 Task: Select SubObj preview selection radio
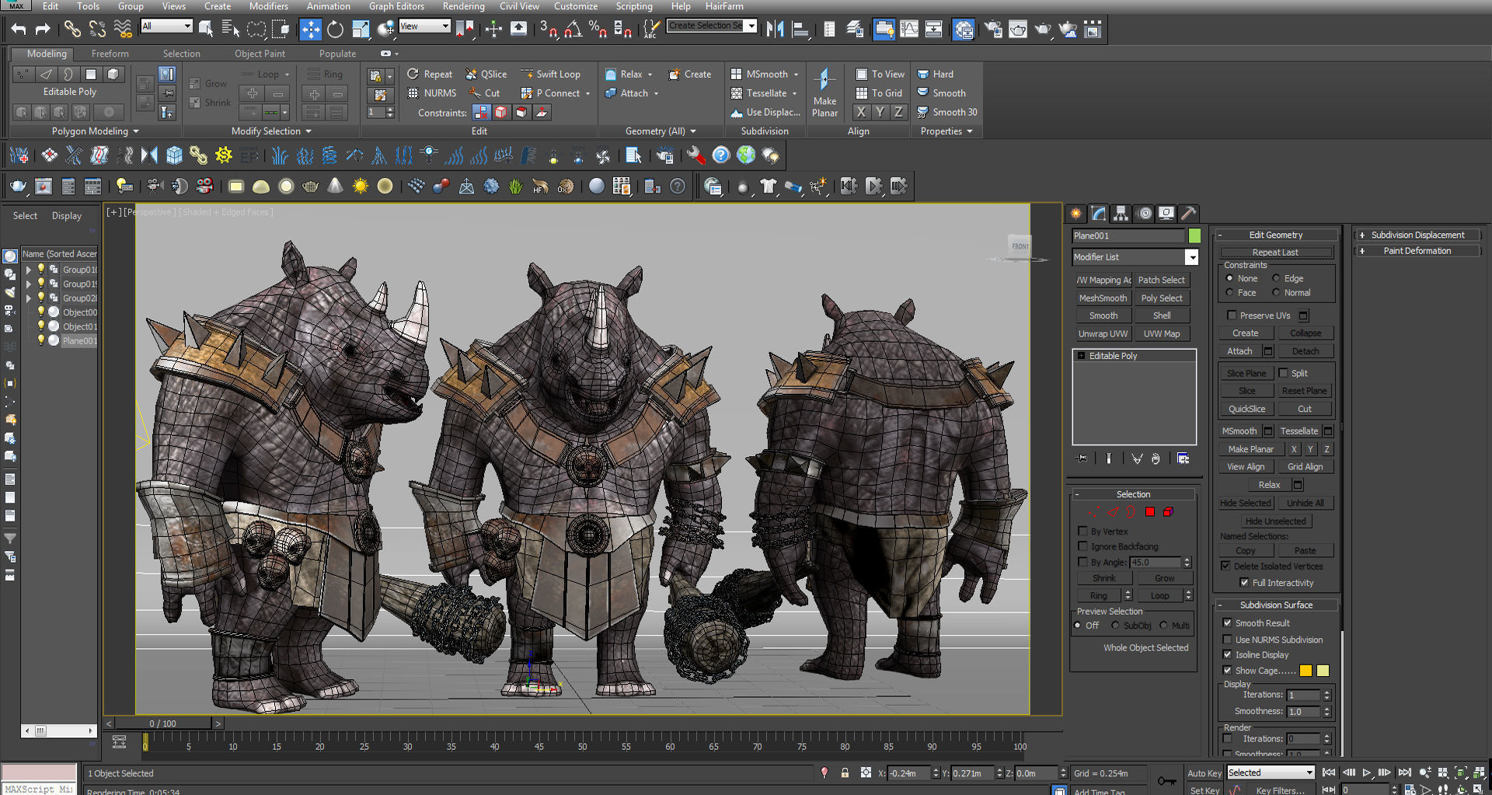(x=1115, y=625)
